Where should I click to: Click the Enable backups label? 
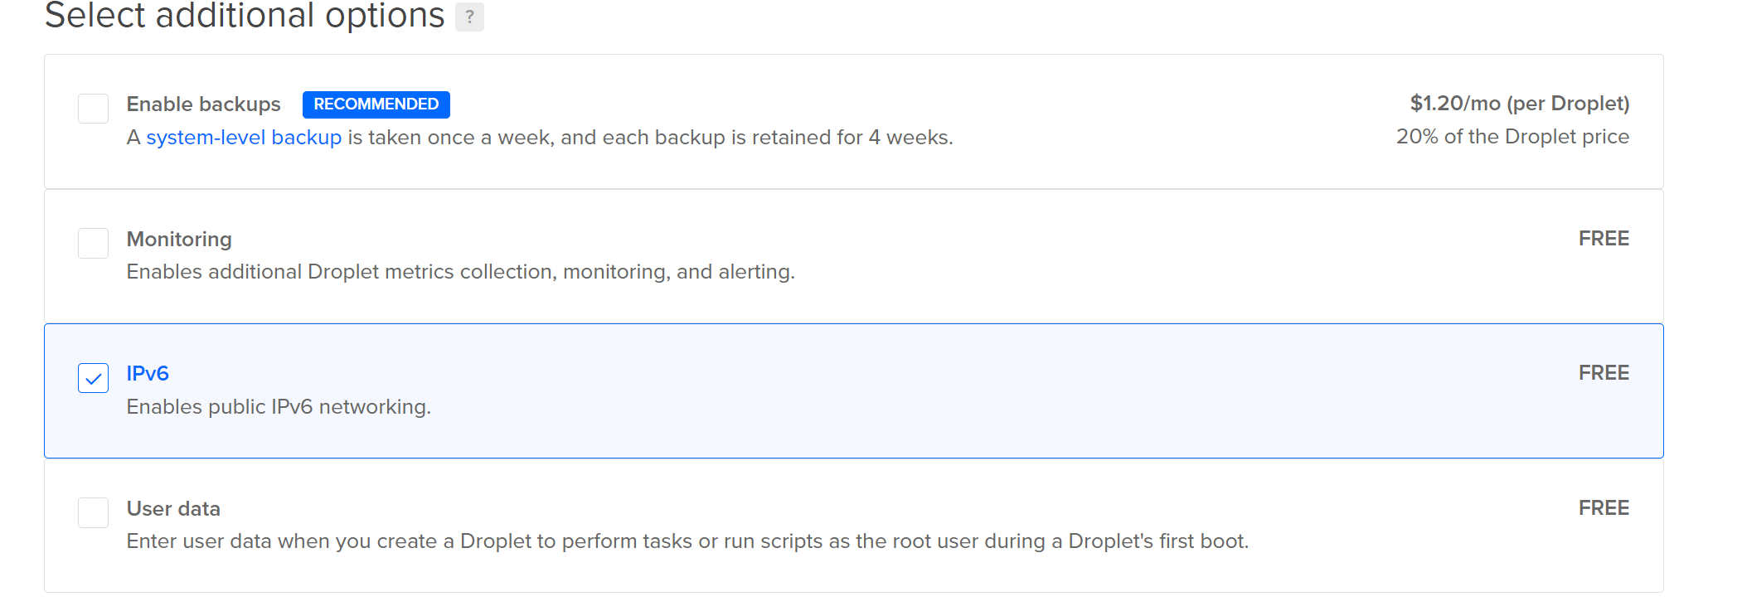coord(203,104)
